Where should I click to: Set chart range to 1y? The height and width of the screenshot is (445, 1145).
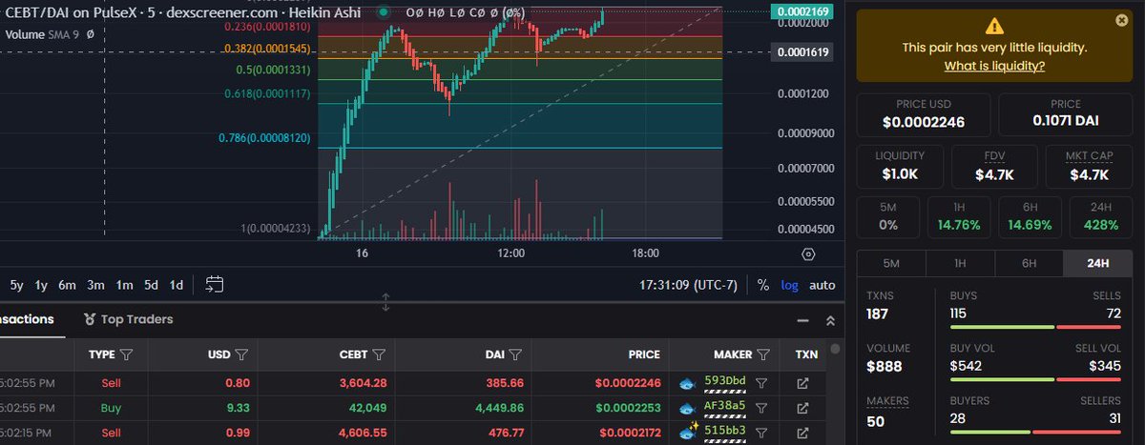pyautogui.click(x=41, y=284)
